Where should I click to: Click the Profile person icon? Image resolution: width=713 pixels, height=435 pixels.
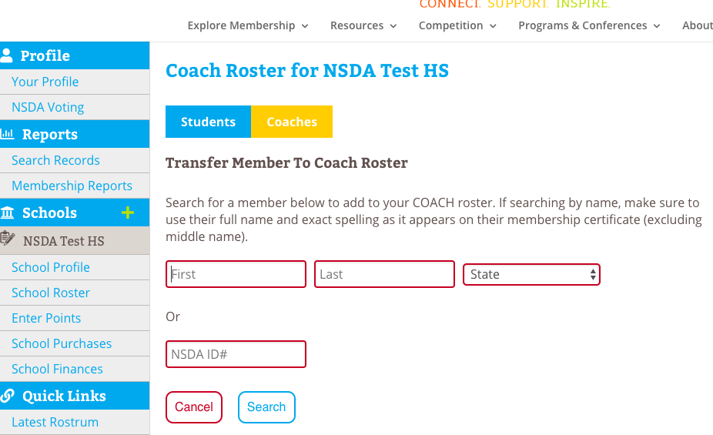pyautogui.click(x=8, y=55)
